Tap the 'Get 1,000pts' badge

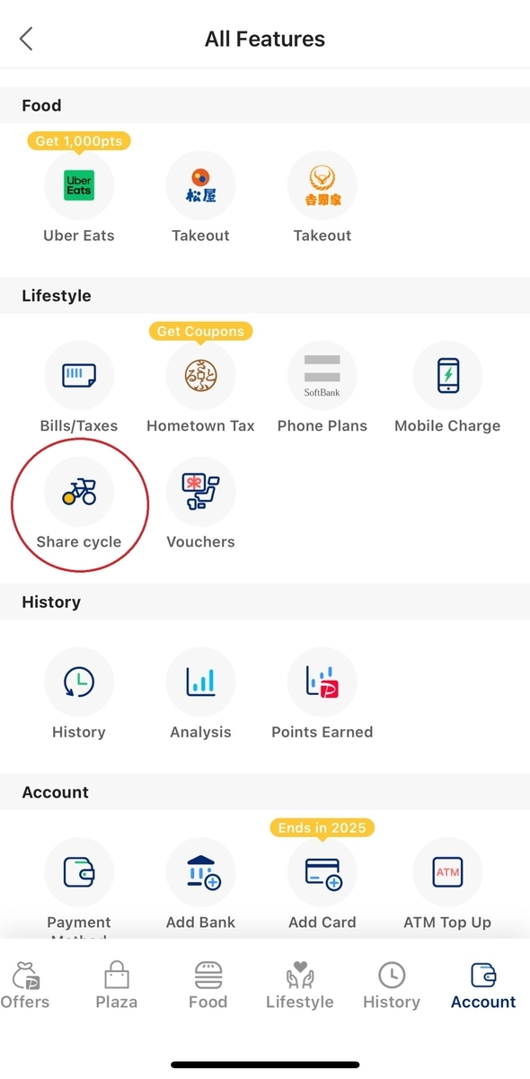[79, 141]
